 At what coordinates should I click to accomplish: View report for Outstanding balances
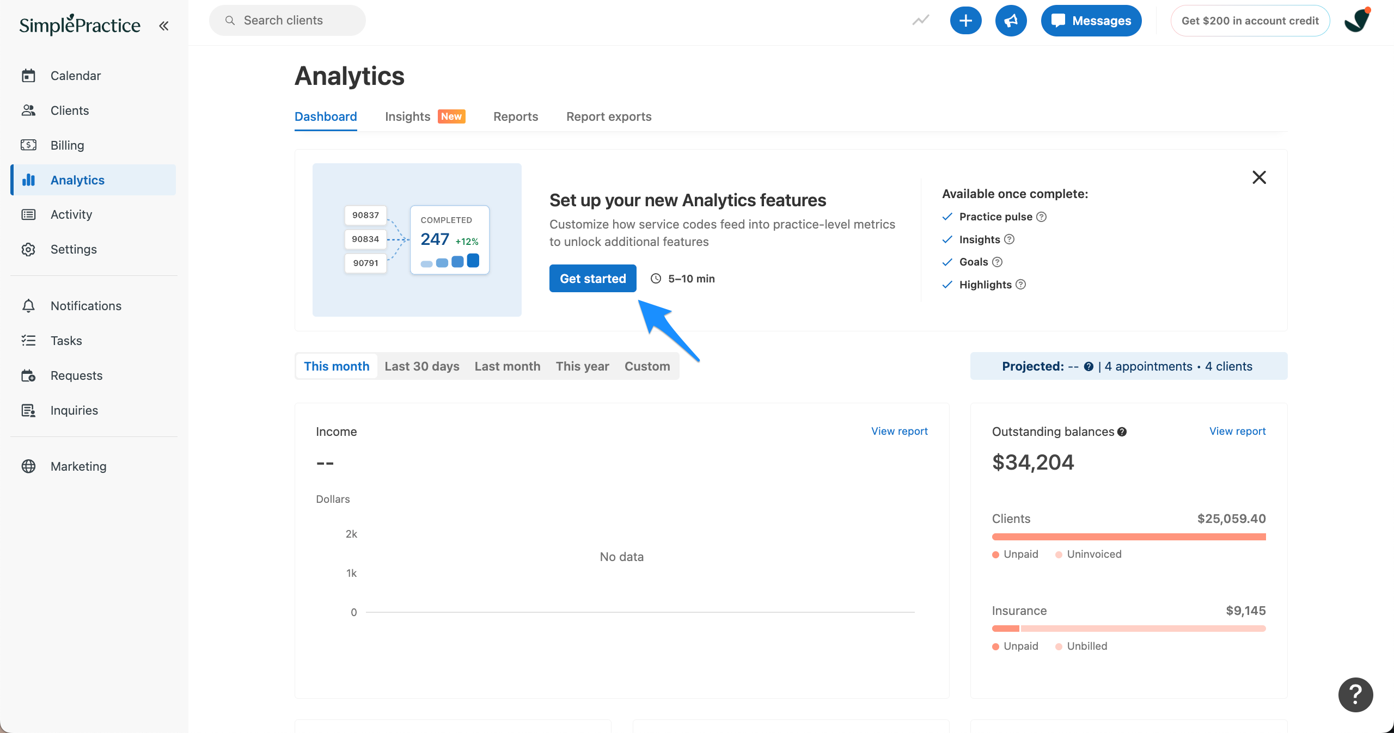pyautogui.click(x=1238, y=431)
